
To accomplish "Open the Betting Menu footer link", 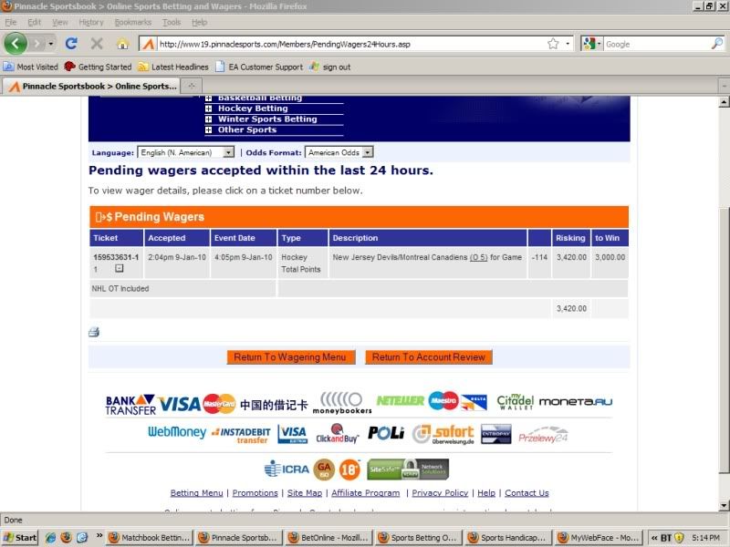I will tap(196, 493).
